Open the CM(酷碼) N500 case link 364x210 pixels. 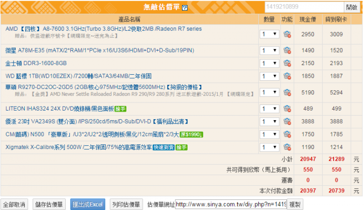(92, 134)
